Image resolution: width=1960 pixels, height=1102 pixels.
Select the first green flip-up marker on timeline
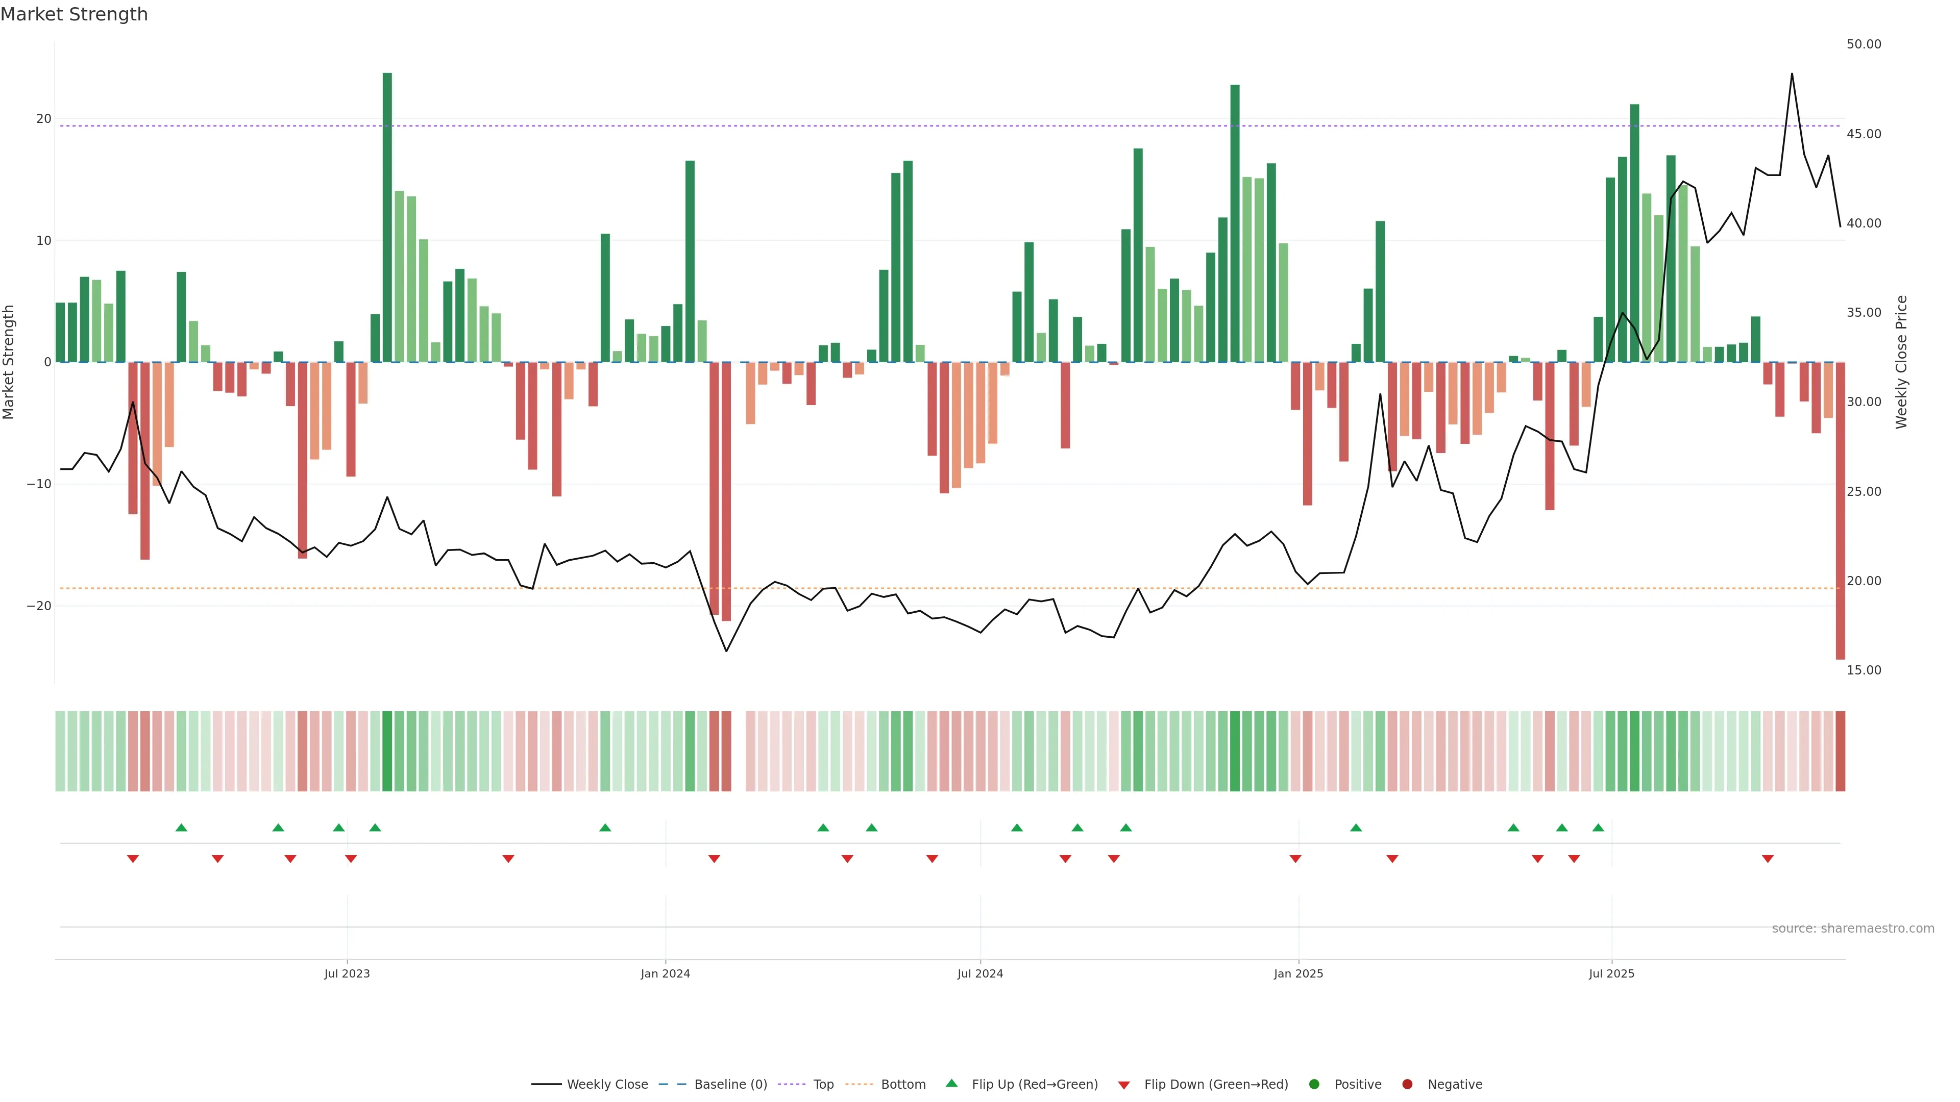(x=181, y=828)
